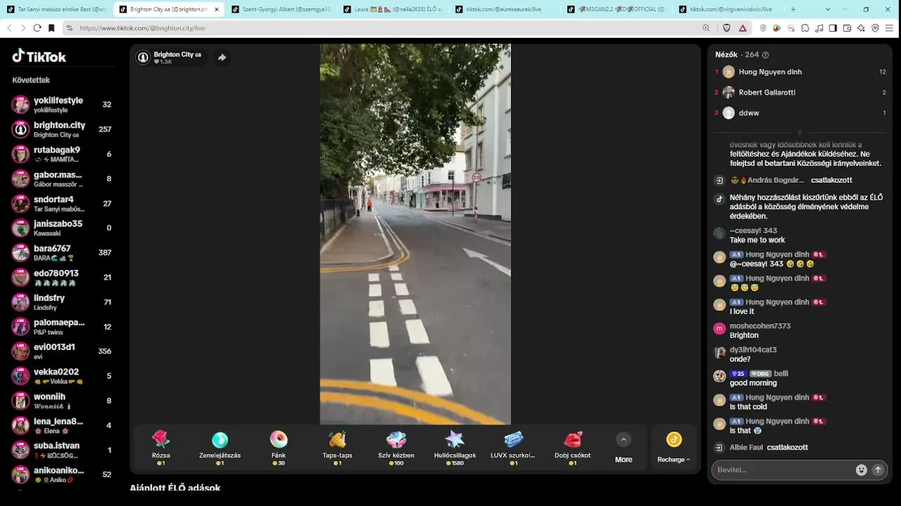This screenshot has width=901, height=506.
Task: Open yokilifestyle live from followed list
Action: pyautogui.click(x=63, y=105)
